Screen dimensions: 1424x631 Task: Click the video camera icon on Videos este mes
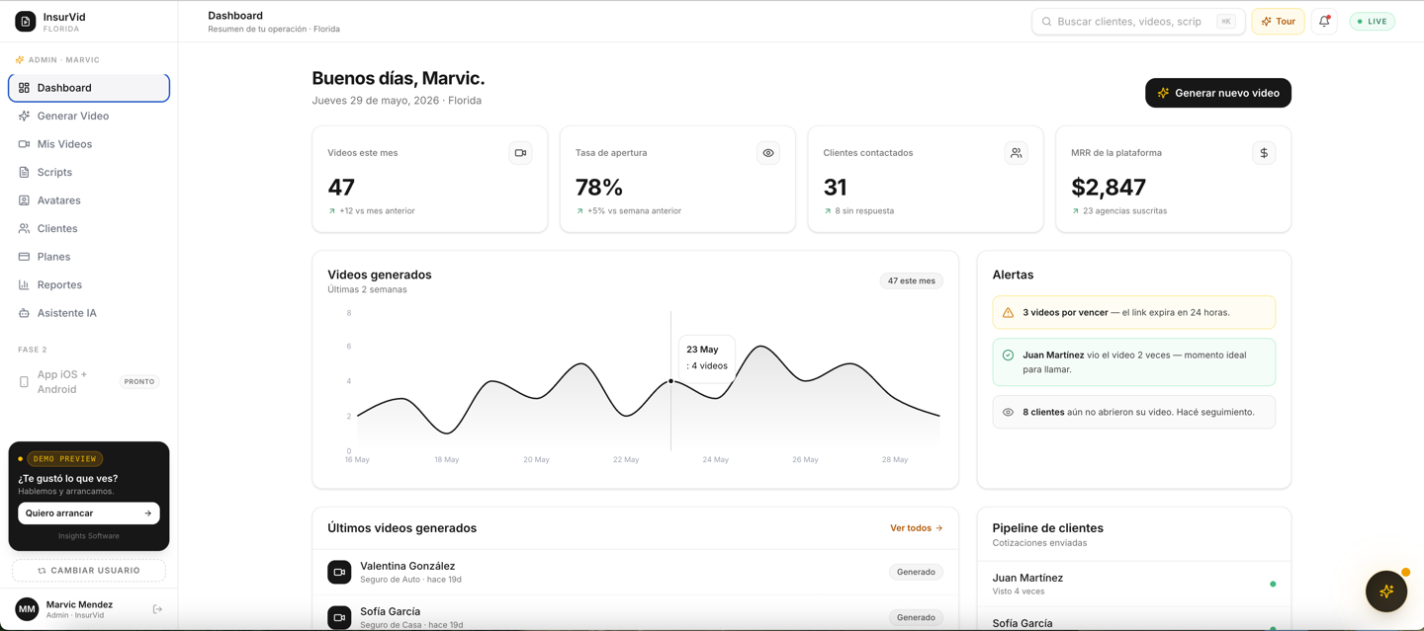(520, 153)
